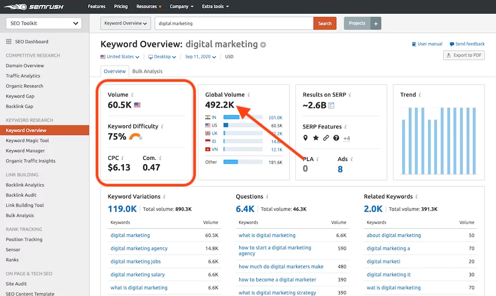Click the local pack pin SERP feature icon
This screenshot has height=296, width=496.
coord(305,138)
